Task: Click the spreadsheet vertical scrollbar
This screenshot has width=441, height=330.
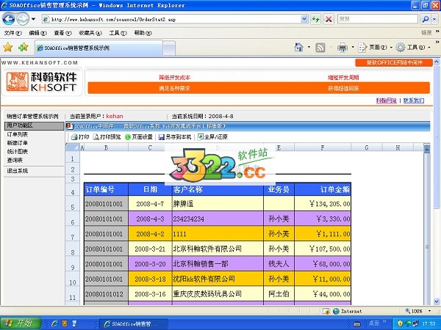Action: [x=426, y=224]
